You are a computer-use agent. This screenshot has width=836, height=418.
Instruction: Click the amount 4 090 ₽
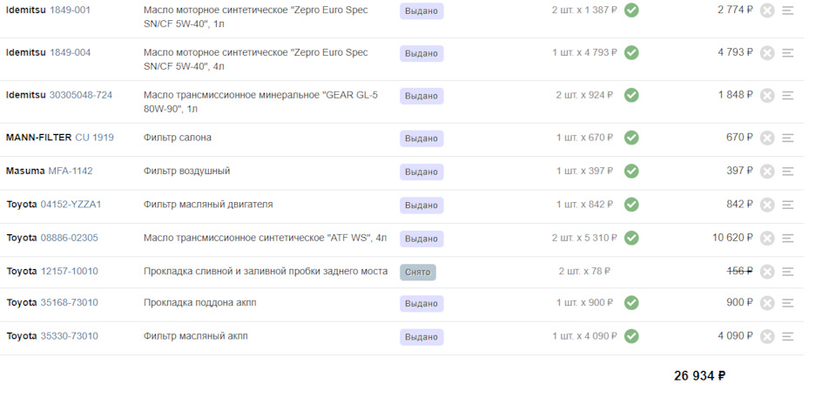[735, 336]
